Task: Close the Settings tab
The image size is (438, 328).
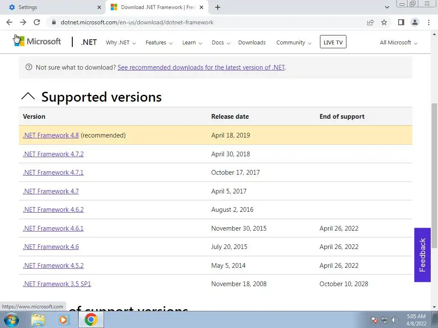Action: click(x=99, y=7)
